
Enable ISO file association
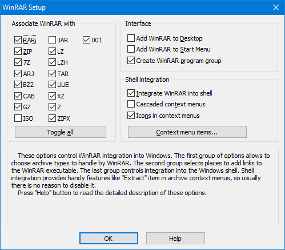[x=18, y=118]
